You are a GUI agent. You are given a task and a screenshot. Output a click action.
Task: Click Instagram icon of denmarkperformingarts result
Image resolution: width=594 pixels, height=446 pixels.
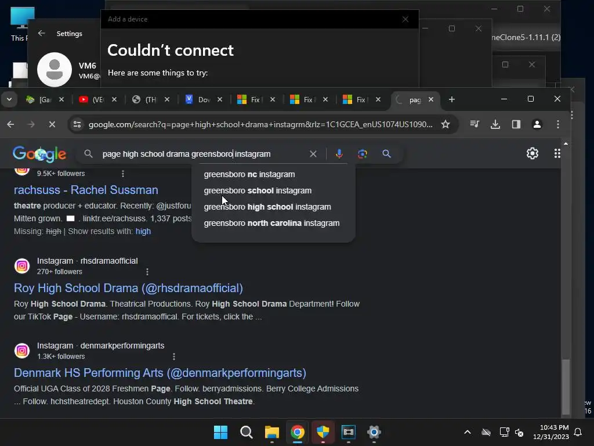22,351
